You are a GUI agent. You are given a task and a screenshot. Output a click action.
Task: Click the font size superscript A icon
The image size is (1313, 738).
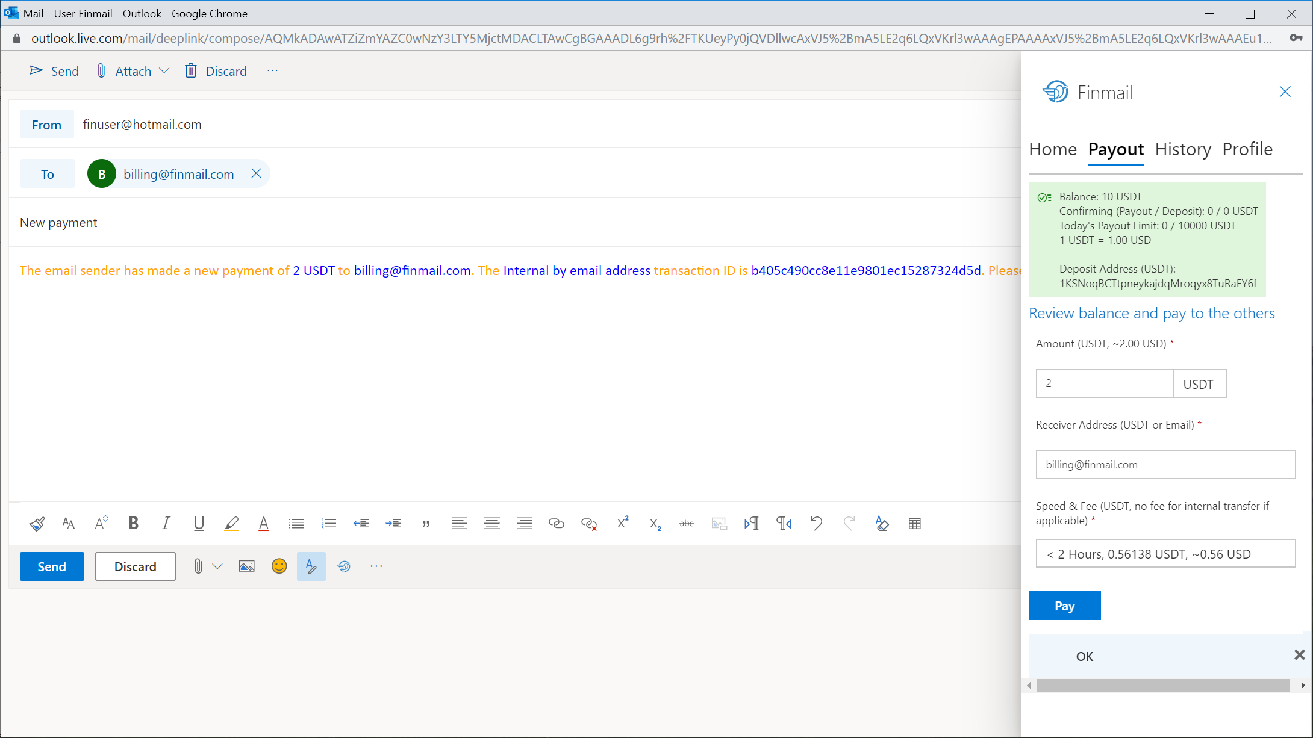(101, 523)
